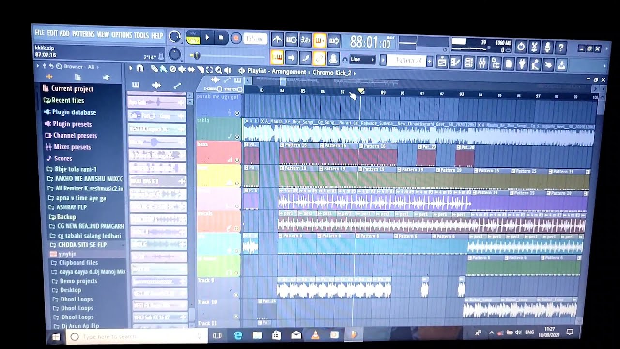Select the Slip tool in playlist
620x349 pixels.
click(x=191, y=69)
